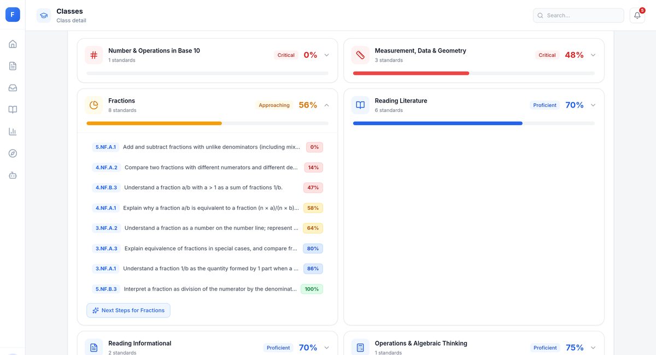Screen dimensions: 656x355
Task: Expand the Reading Literature card chevron
Action: 593,105
